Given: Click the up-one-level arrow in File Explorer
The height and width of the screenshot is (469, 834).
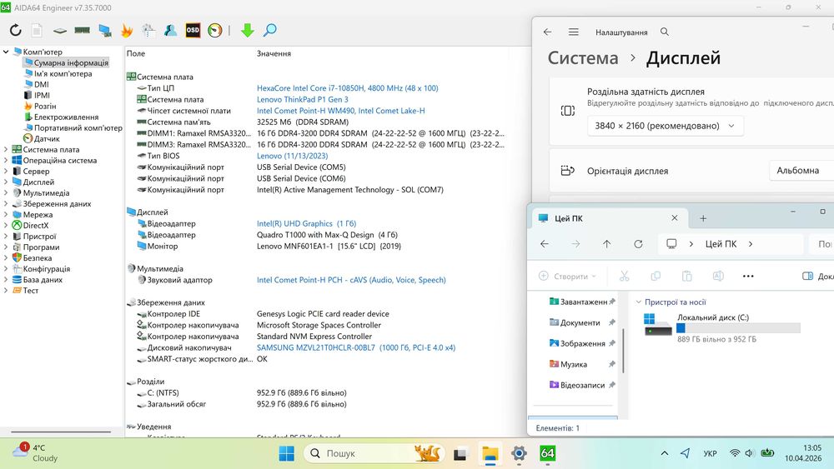Looking at the screenshot, I should (607, 244).
